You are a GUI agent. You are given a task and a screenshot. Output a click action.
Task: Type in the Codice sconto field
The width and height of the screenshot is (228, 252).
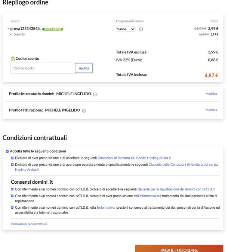(x=43, y=68)
